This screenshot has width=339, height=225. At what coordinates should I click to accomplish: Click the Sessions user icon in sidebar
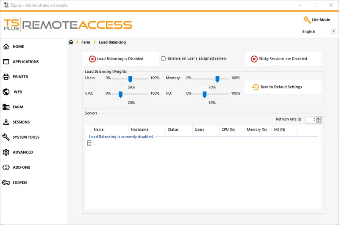pos(6,122)
